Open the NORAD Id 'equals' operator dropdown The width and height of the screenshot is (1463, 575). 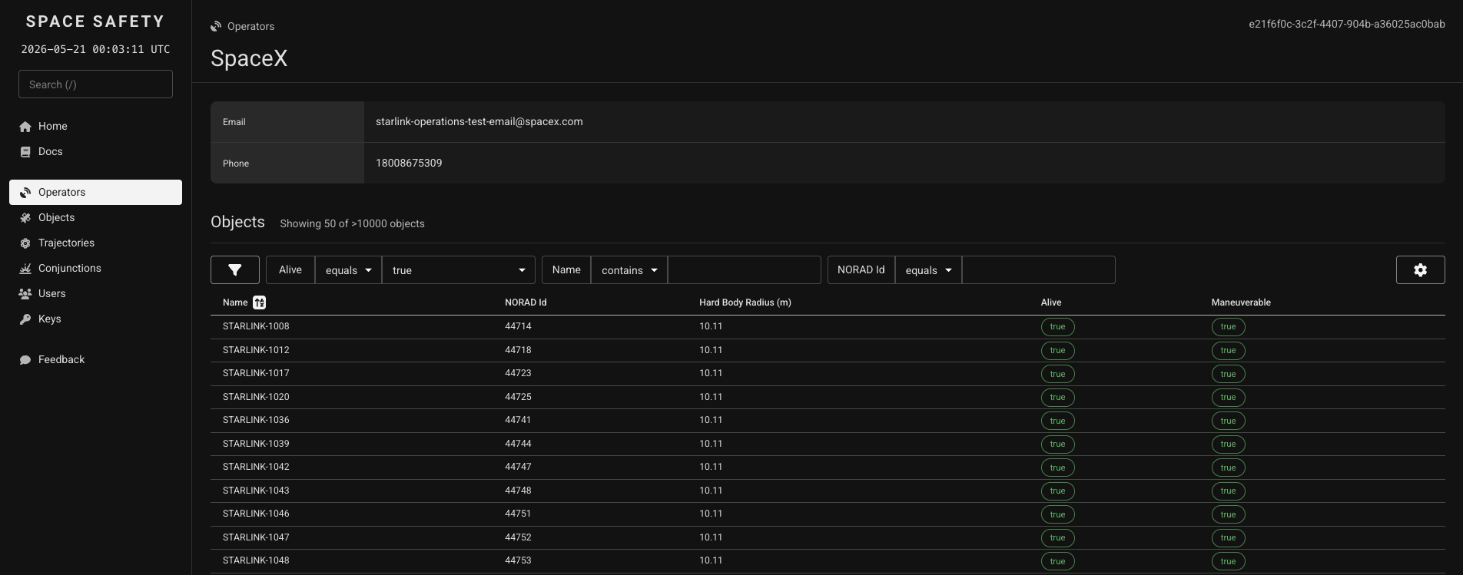click(x=928, y=270)
